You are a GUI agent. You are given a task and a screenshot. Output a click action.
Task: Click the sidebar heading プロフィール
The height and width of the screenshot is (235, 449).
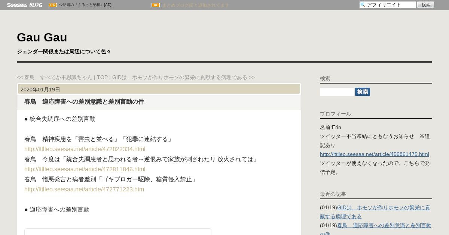click(x=336, y=114)
